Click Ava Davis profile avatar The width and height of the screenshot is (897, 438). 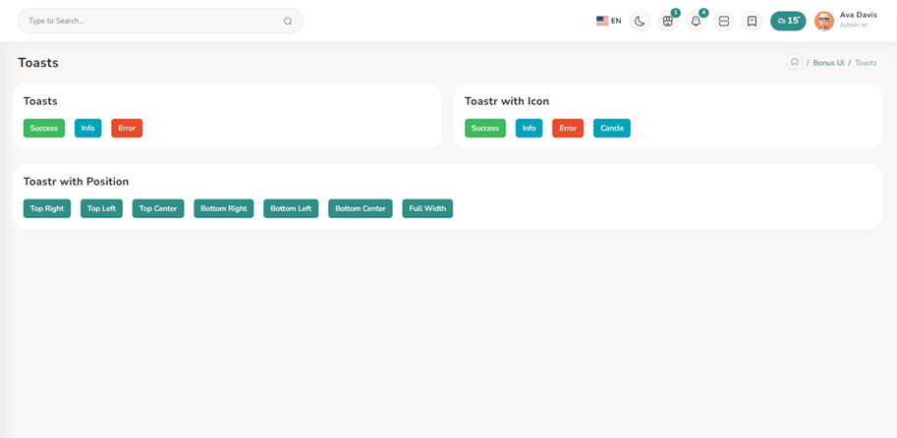pos(824,21)
